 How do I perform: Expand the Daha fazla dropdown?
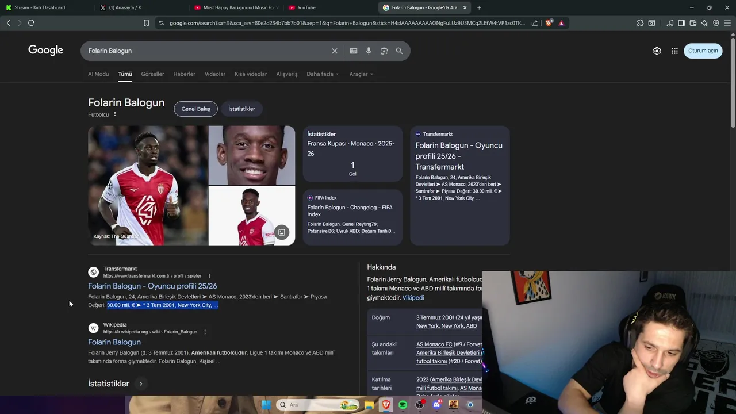[323, 74]
